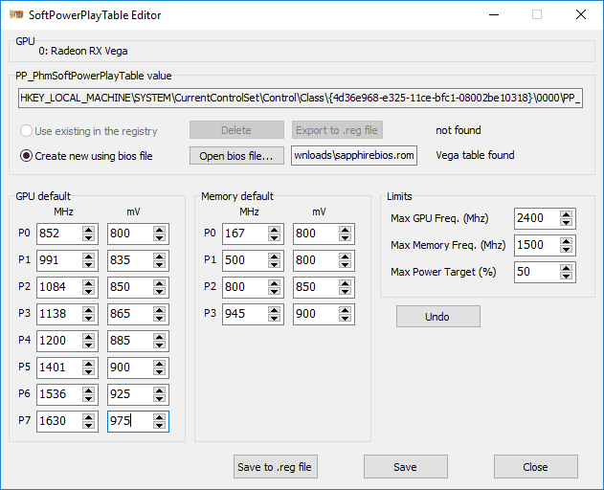Select Create new using bios file radio
This screenshot has width=604, height=490.
[x=26, y=156]
